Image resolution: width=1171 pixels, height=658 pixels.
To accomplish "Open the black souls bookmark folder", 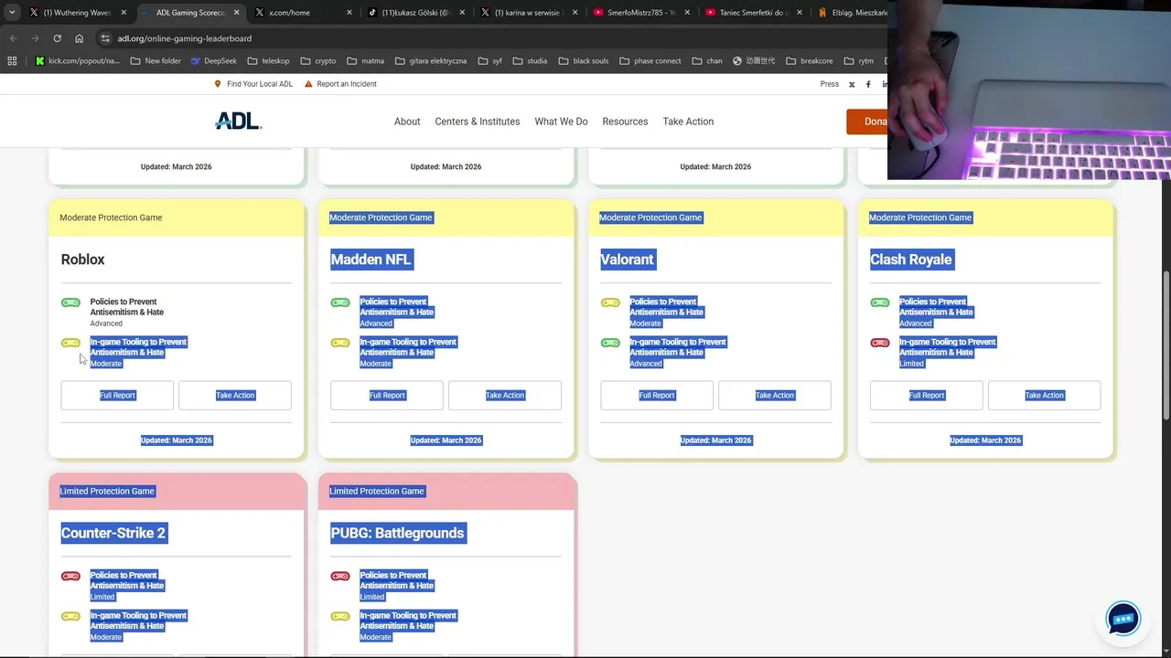I will tap(583, 61).
